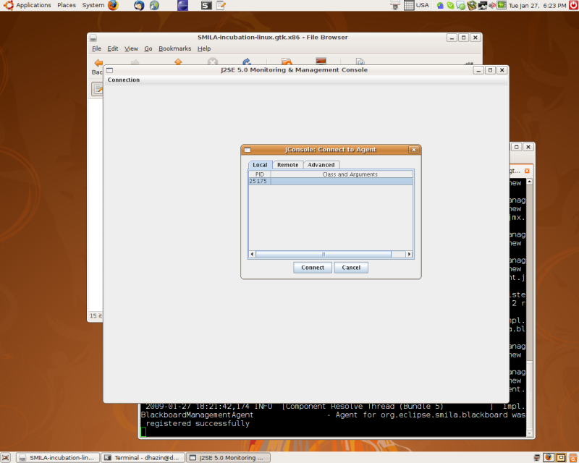Open the Applications menu
Screen dimensions: 579x463
(33, 5)
